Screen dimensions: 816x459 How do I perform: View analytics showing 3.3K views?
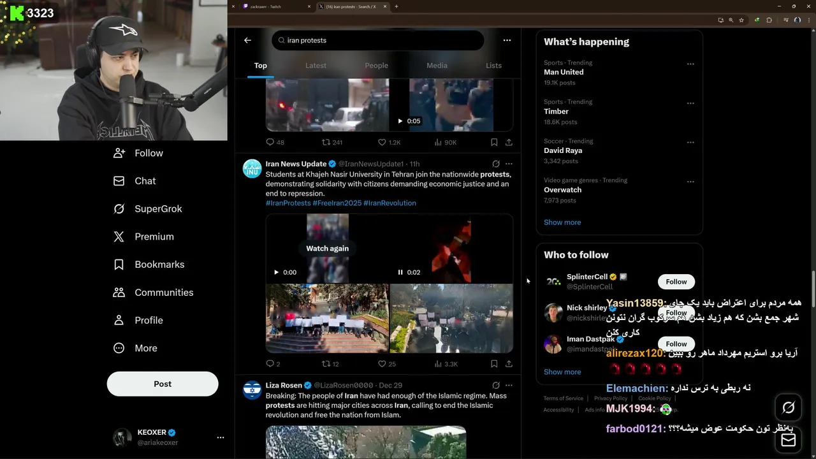[x=446, y=364]
